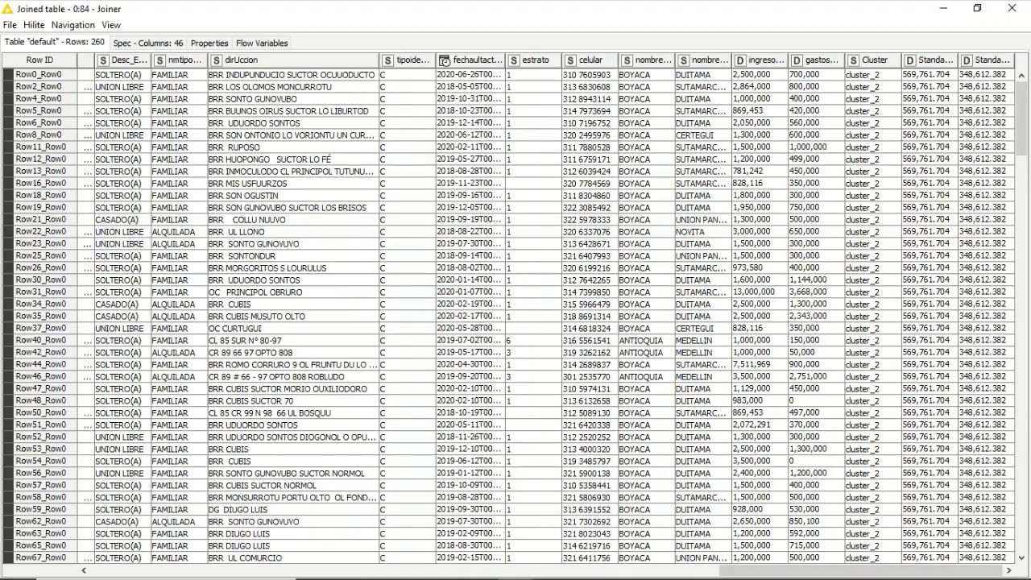Click cell BRR INDUPUNDUCIO SUCTOR OCUUODUCTO

point(292,75)
